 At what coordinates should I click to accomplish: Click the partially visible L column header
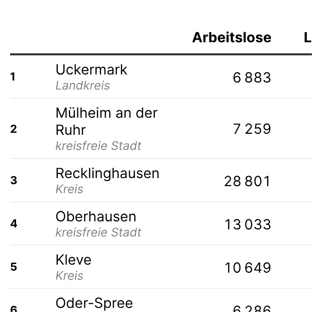pos(307,38)
